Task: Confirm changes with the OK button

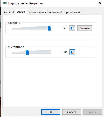Action: [51, 112]
